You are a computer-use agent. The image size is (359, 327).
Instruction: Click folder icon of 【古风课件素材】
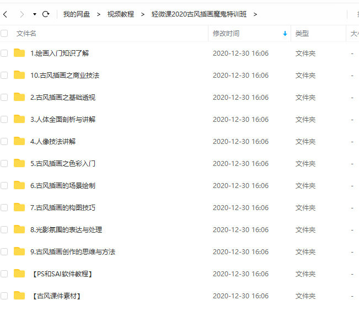click(x=19, y=296)
